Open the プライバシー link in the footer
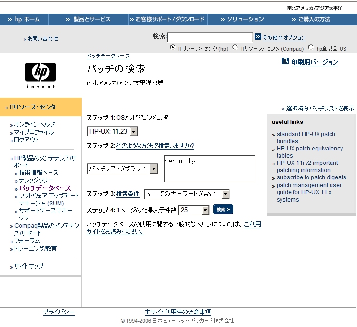Viewport: 357px width, 327px height. tap(59, 312)
